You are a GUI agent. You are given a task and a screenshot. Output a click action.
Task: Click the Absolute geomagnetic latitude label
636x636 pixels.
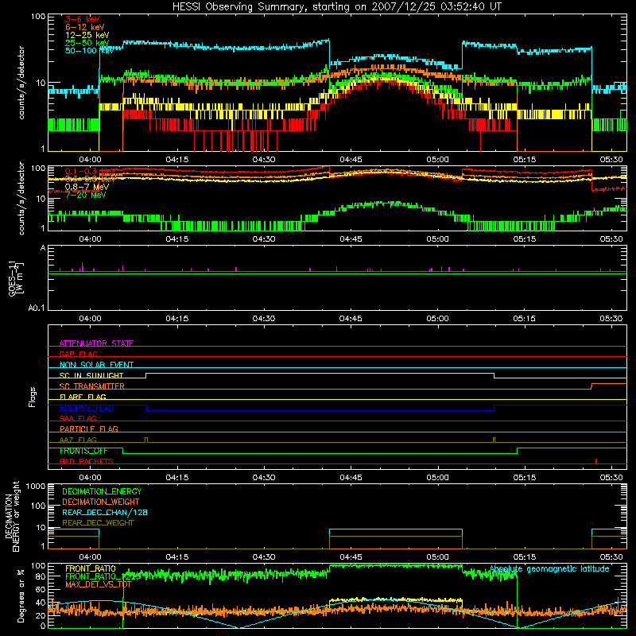tap(549, 569)
